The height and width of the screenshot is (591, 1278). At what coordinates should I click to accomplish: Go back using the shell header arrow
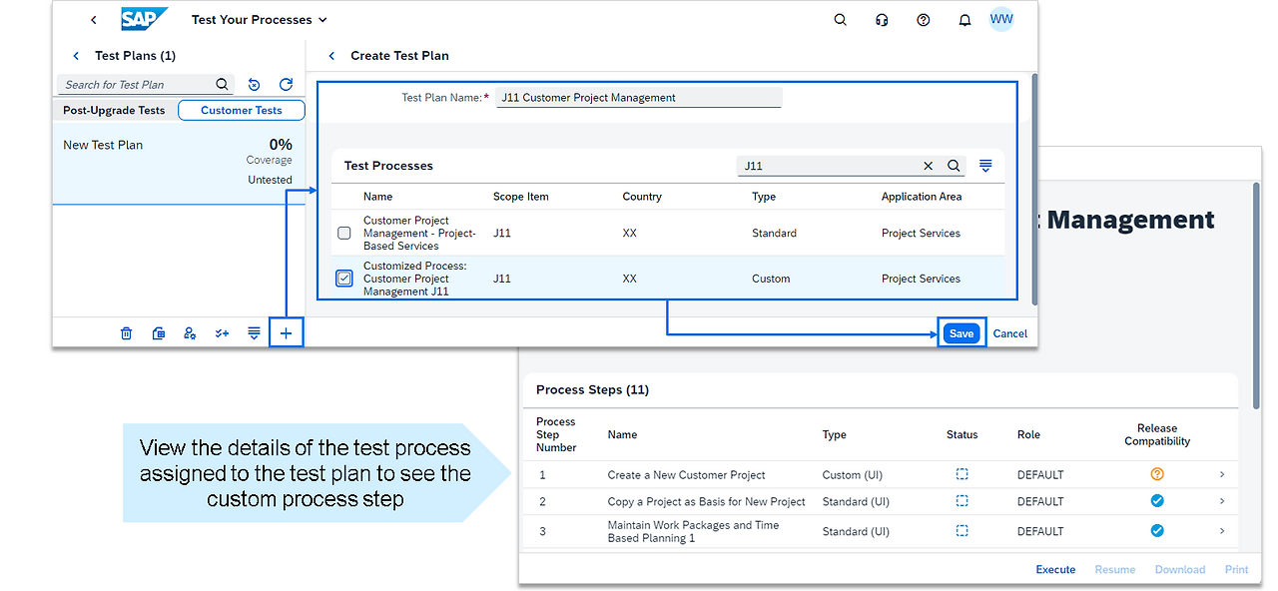point(94,20)
